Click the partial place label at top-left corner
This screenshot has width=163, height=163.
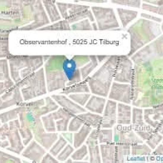10,13
